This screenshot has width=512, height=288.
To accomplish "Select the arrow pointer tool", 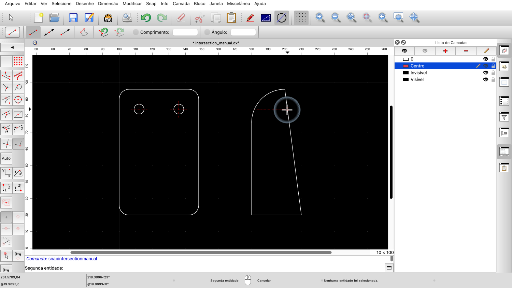I will coord(11,17).
